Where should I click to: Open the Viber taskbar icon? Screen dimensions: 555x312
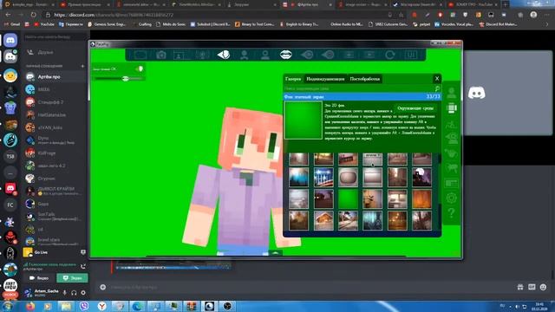pyautogui.click(x=84, y=306)
